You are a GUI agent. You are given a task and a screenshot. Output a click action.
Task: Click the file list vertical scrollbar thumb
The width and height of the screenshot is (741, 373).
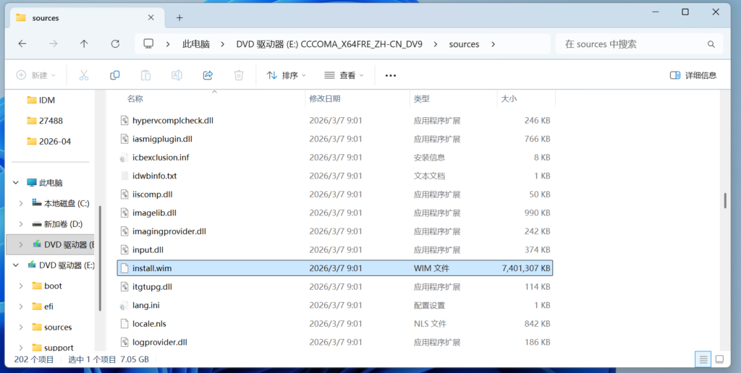(x=725, y=200)
